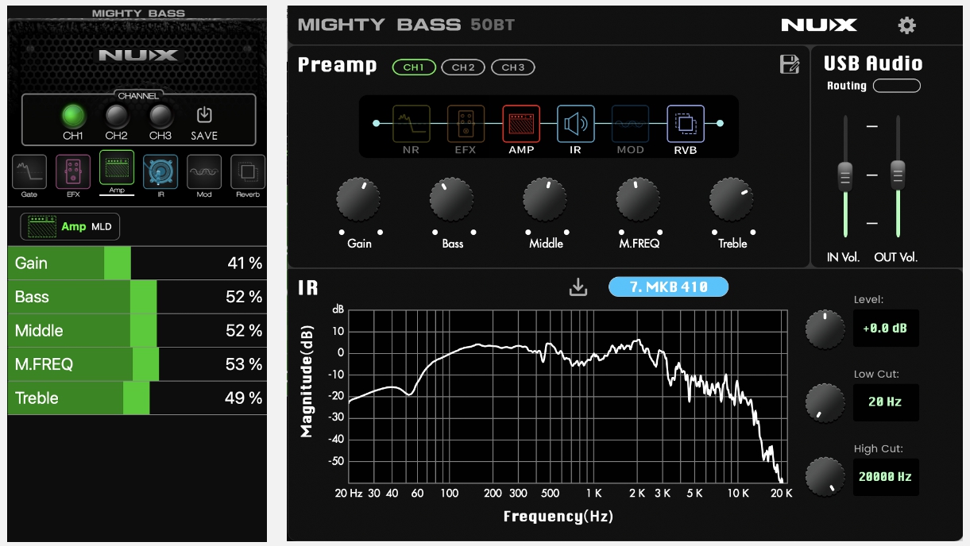The height and width of the screenshot is (546, 970).
Task: Click the IR Low Cut knob
Action: coord(825,402)
